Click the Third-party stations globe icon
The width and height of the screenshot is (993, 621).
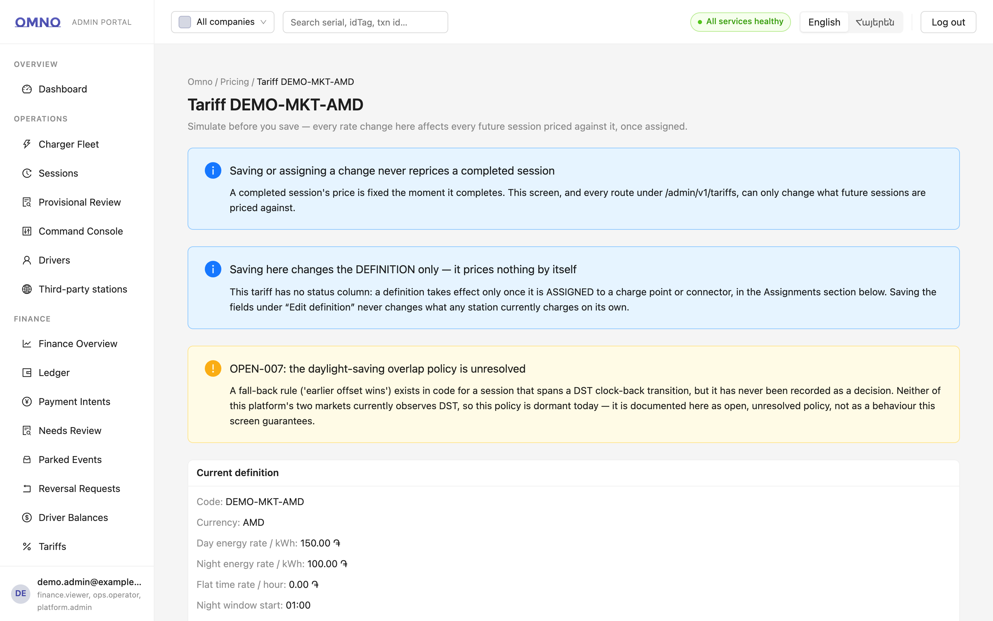pyautogui.click(x=27, y=289)
